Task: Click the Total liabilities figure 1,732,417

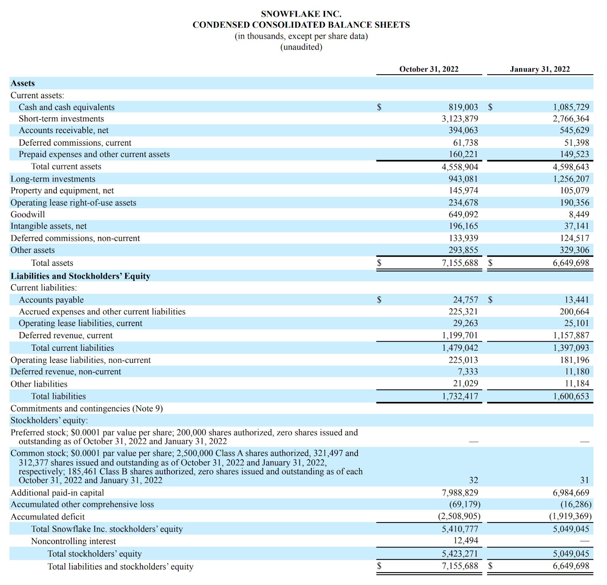Action: coord(460,396)
